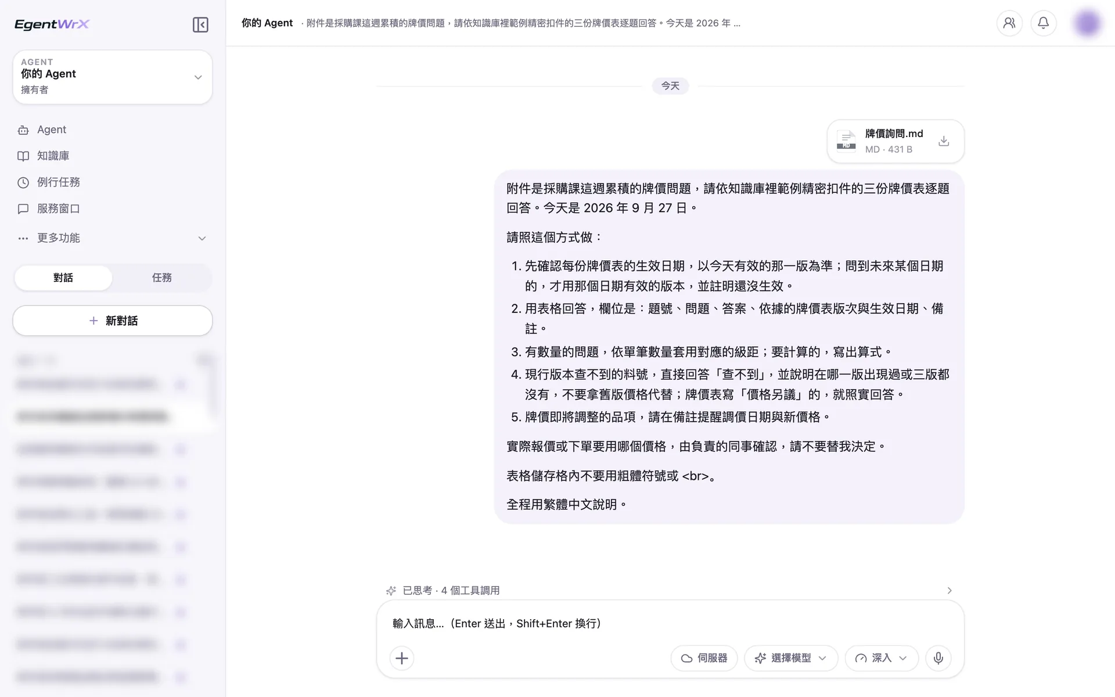
Task: Open the user avatar menu
Action: 1087,23
